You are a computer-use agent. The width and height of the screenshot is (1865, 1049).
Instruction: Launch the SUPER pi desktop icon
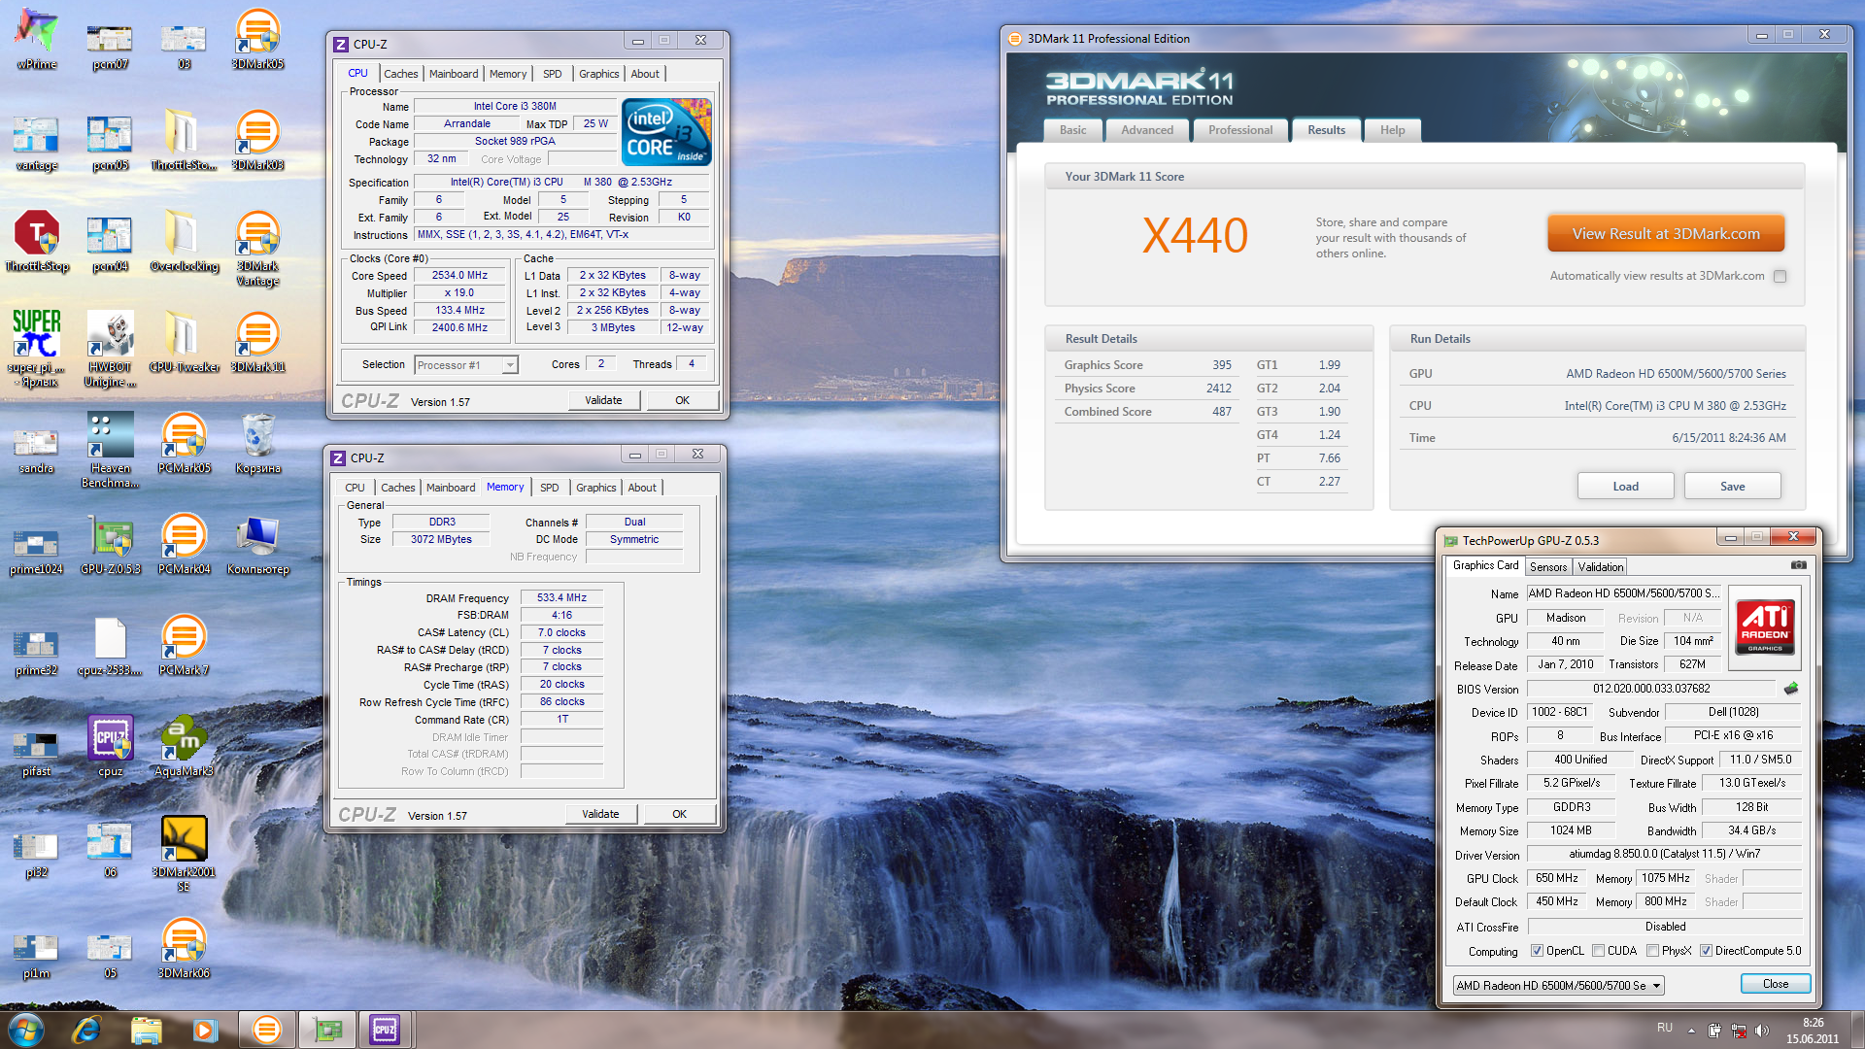37,348
